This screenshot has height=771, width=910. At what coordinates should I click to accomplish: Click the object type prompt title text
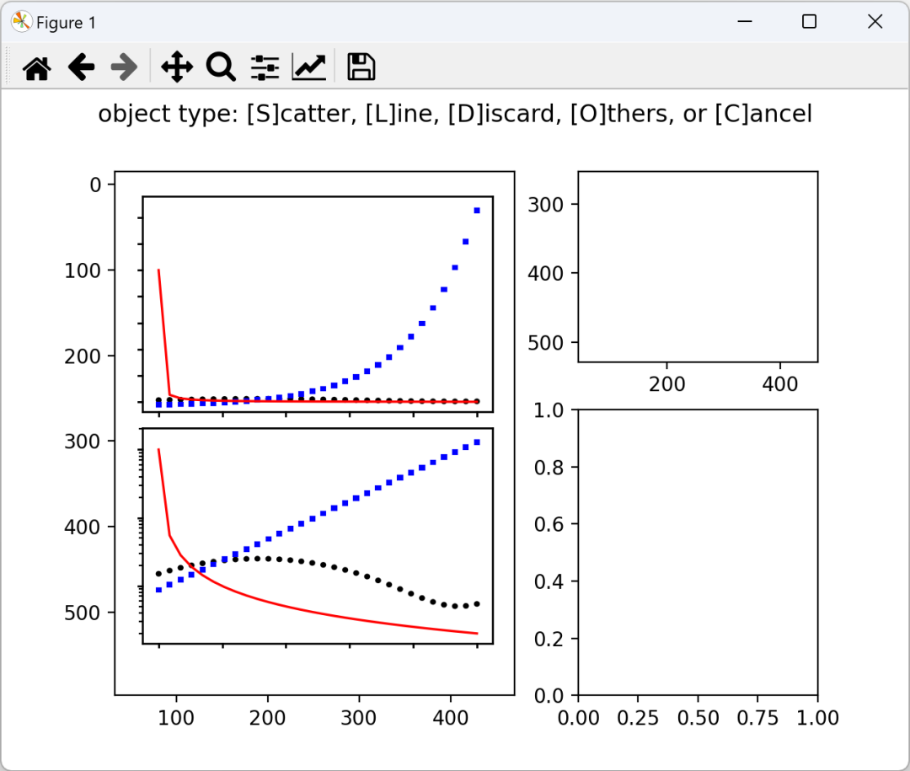455,114
